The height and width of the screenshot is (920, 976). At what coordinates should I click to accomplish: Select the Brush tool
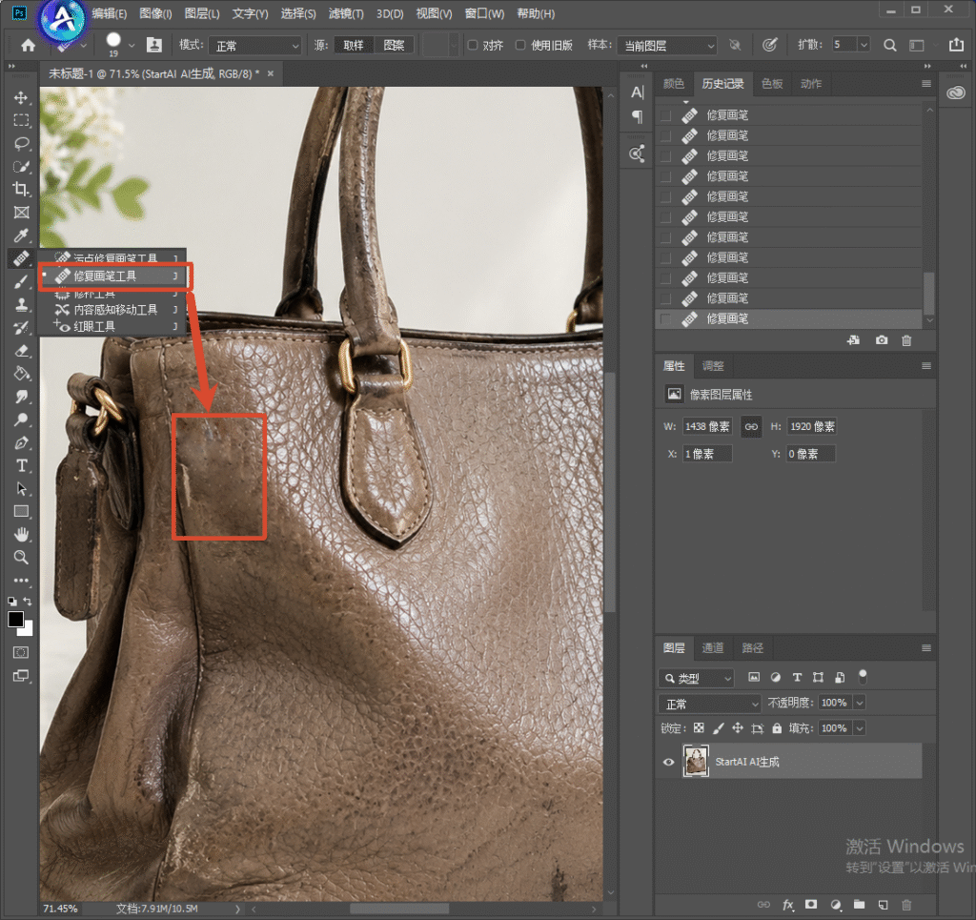[x=21, y=281]
